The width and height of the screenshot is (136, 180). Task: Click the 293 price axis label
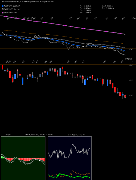pos(131,95)
